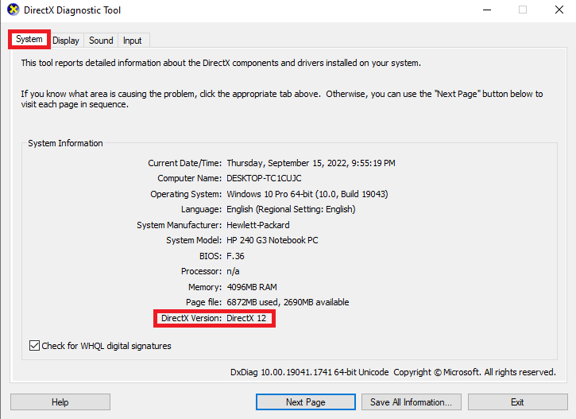Click the Current Date/Time label

point(185,163)
